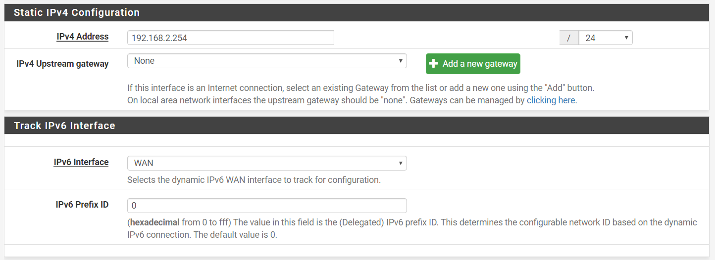Viewport: 715px width, 260px height.
Task: Open the subnet mask 24 dropdown
Action: [606, 38]
